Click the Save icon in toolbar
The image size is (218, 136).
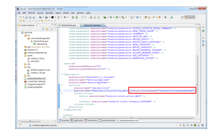[26, 17]
